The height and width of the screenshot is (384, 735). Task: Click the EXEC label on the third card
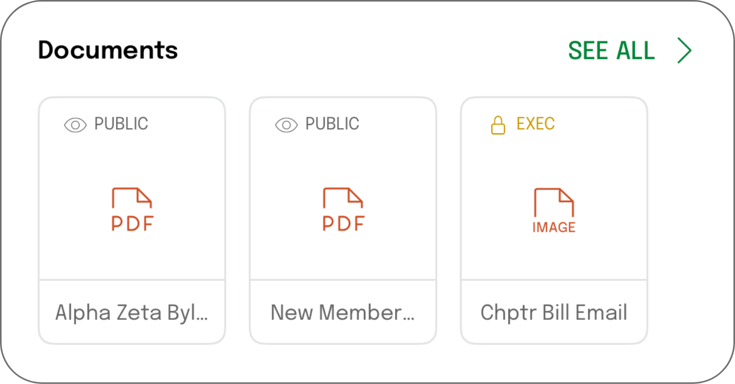coord(535,124)
